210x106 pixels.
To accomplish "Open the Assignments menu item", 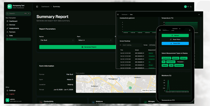I will pyautogui.click(x=18, y=28).
